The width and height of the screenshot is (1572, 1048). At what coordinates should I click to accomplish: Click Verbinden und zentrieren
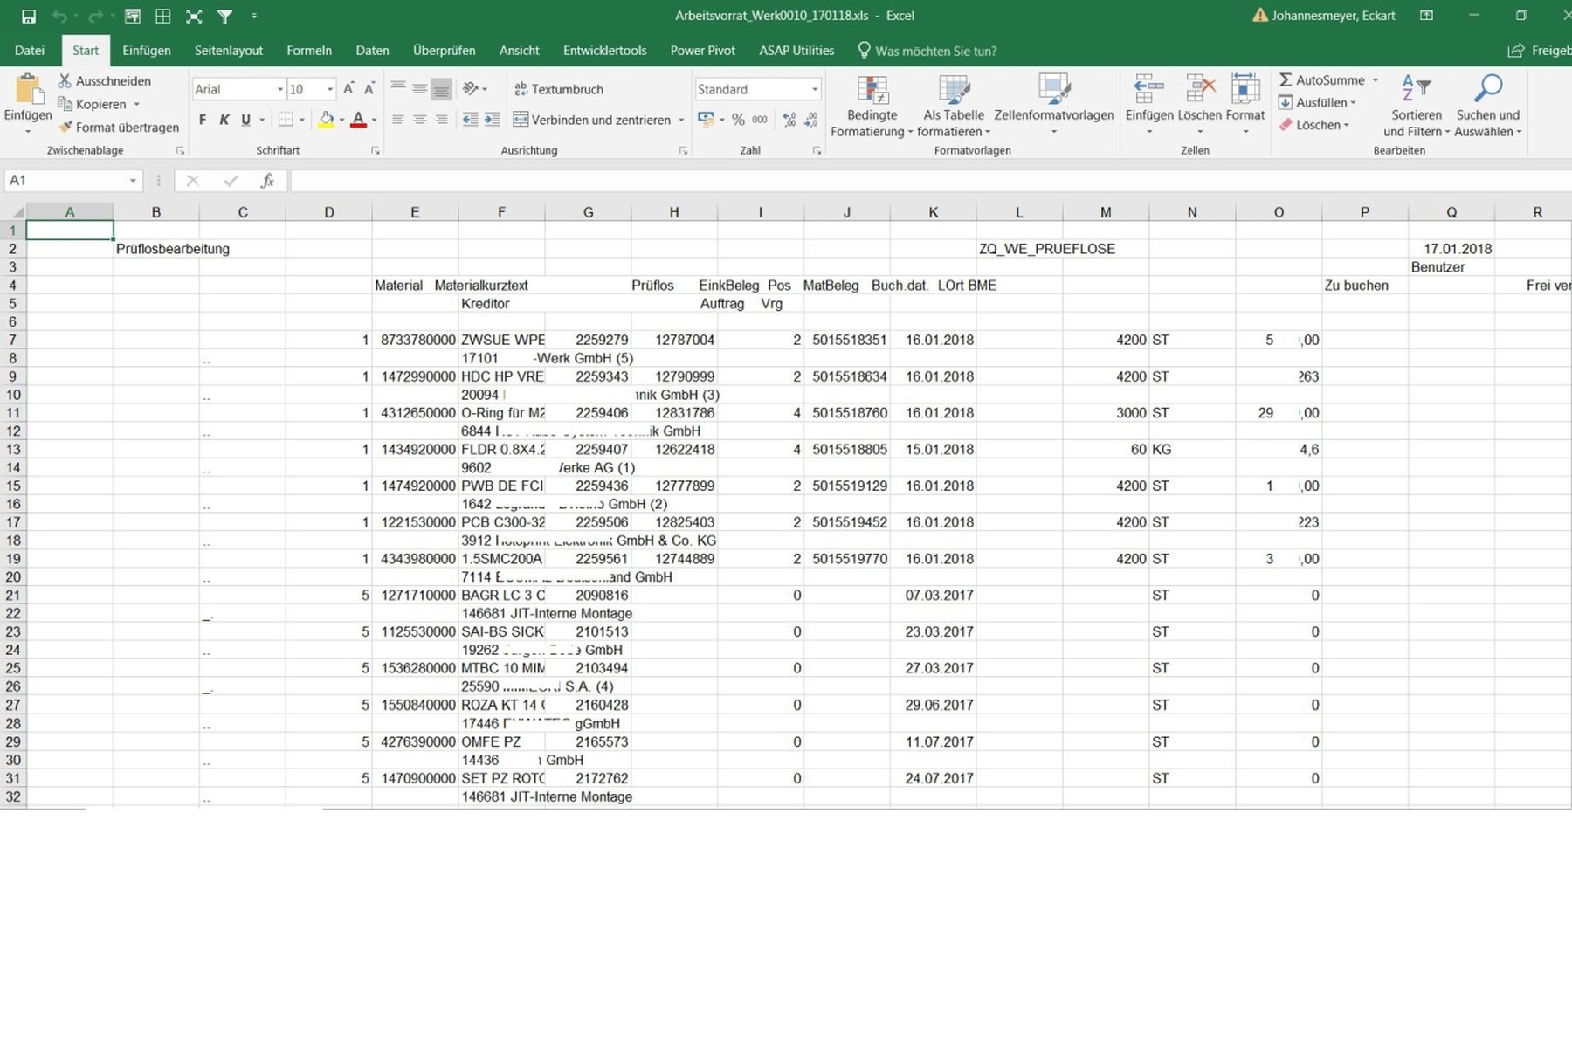pos(592,120)
